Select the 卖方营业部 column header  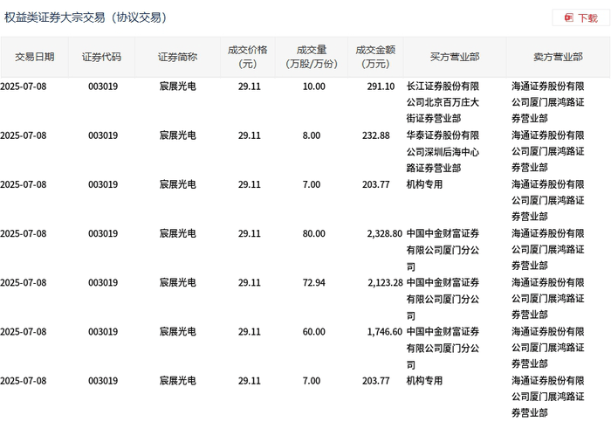point(558,58)
